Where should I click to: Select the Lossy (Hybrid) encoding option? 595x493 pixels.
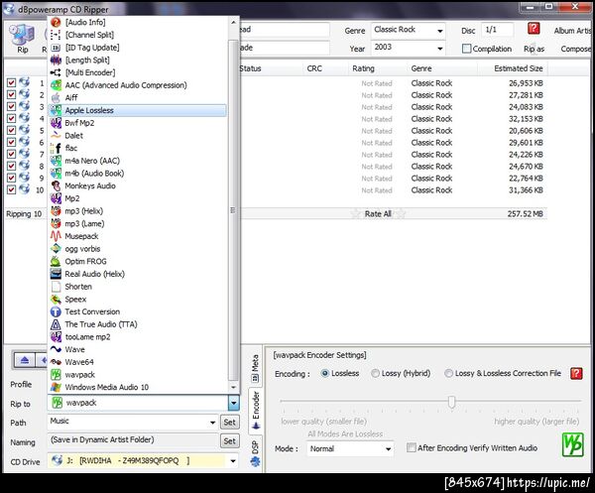(x=375, y=373)
